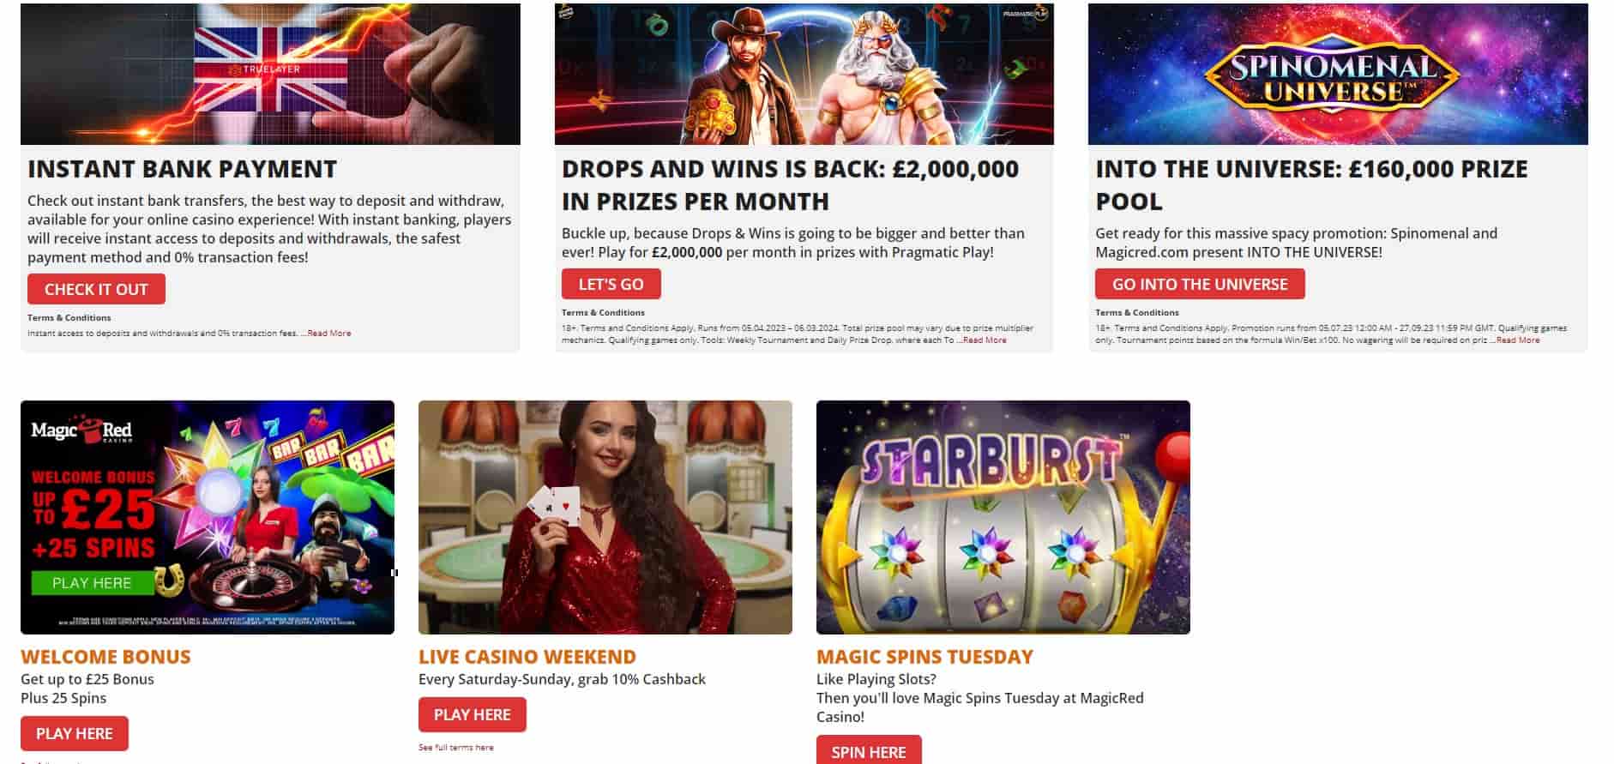Open Read More under Instant Bank Payment terms

[329, 333]
